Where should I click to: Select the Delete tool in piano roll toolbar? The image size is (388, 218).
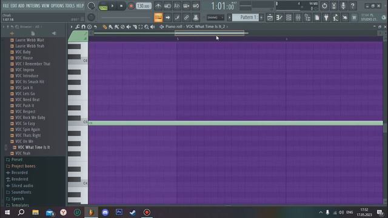tap(122, 27)
